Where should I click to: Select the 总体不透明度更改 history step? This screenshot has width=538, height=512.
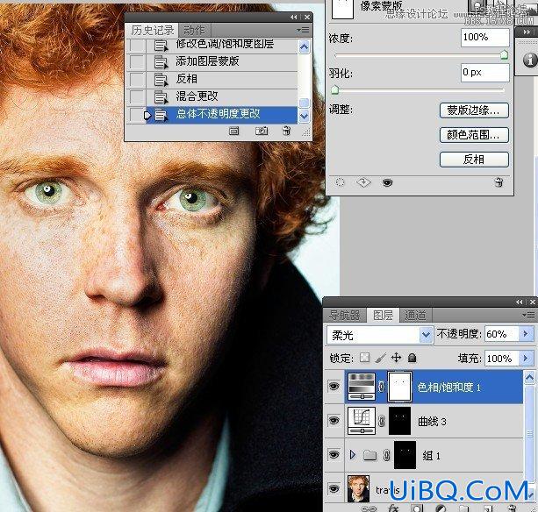(x=221, y=115)
